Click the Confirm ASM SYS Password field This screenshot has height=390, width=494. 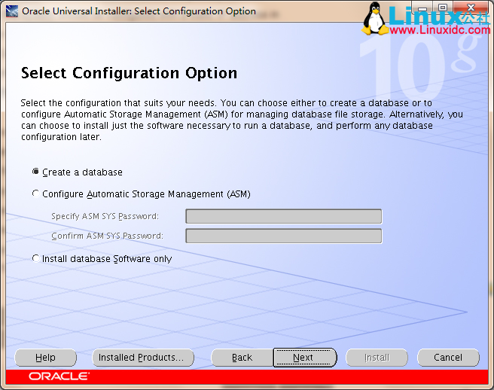tap(284, 236)
